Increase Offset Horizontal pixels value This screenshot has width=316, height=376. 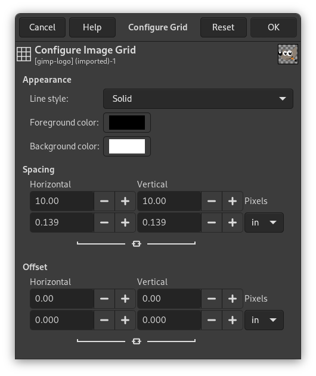pyautogui.click(x=125, y=299)
